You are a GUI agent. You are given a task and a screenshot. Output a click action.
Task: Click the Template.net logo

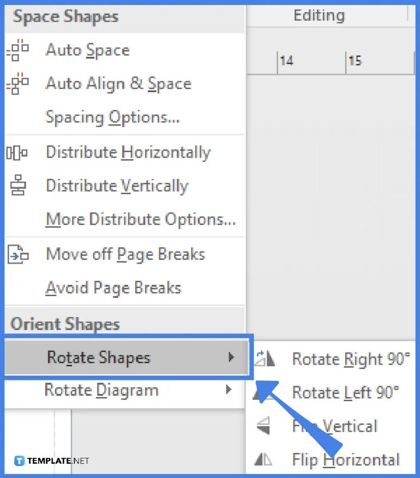click(51, 461)
